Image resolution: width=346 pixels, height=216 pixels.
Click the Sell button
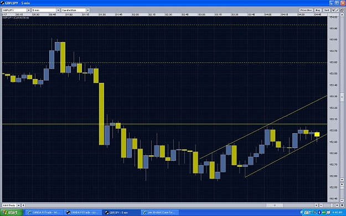pos(327,10)
